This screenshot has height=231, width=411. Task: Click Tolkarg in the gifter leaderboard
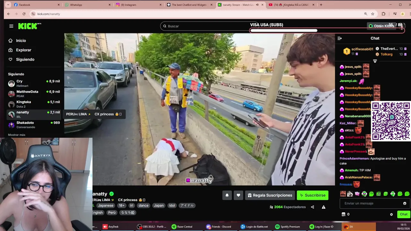point(386,54)
